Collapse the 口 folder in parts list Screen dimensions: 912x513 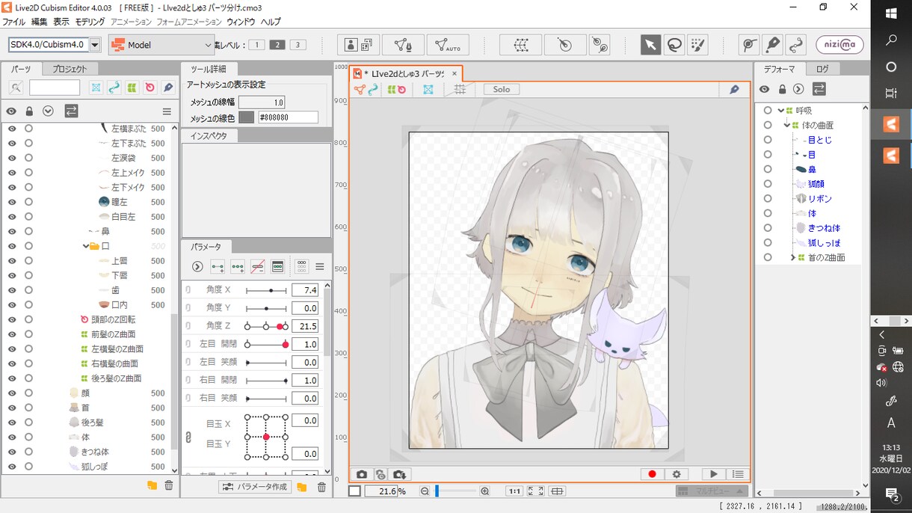pyautogui.click(x=86, y=246)
